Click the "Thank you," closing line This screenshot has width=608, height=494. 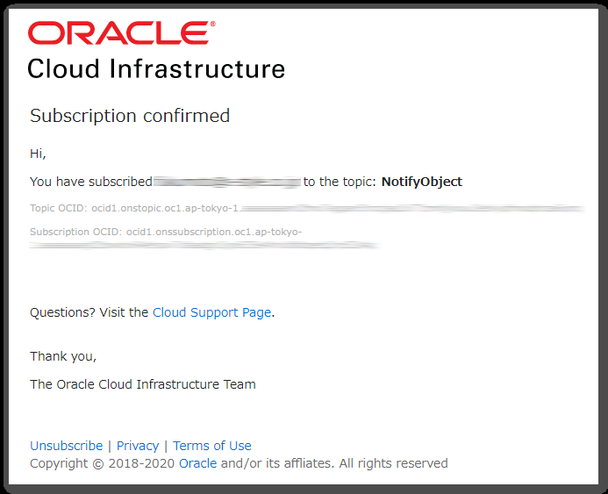63,356
